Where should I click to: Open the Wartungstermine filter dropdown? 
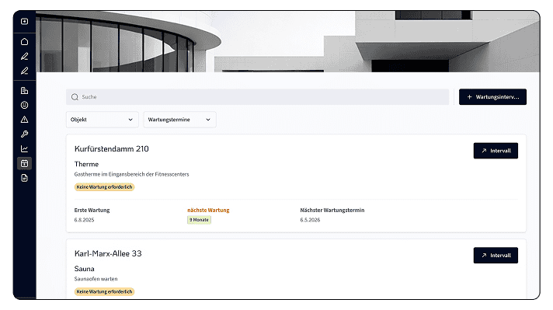pos(180,120)
